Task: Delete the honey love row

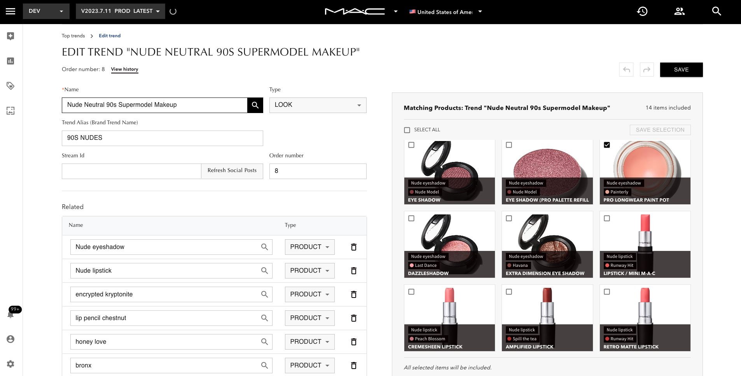Action: tap(354, 342)
